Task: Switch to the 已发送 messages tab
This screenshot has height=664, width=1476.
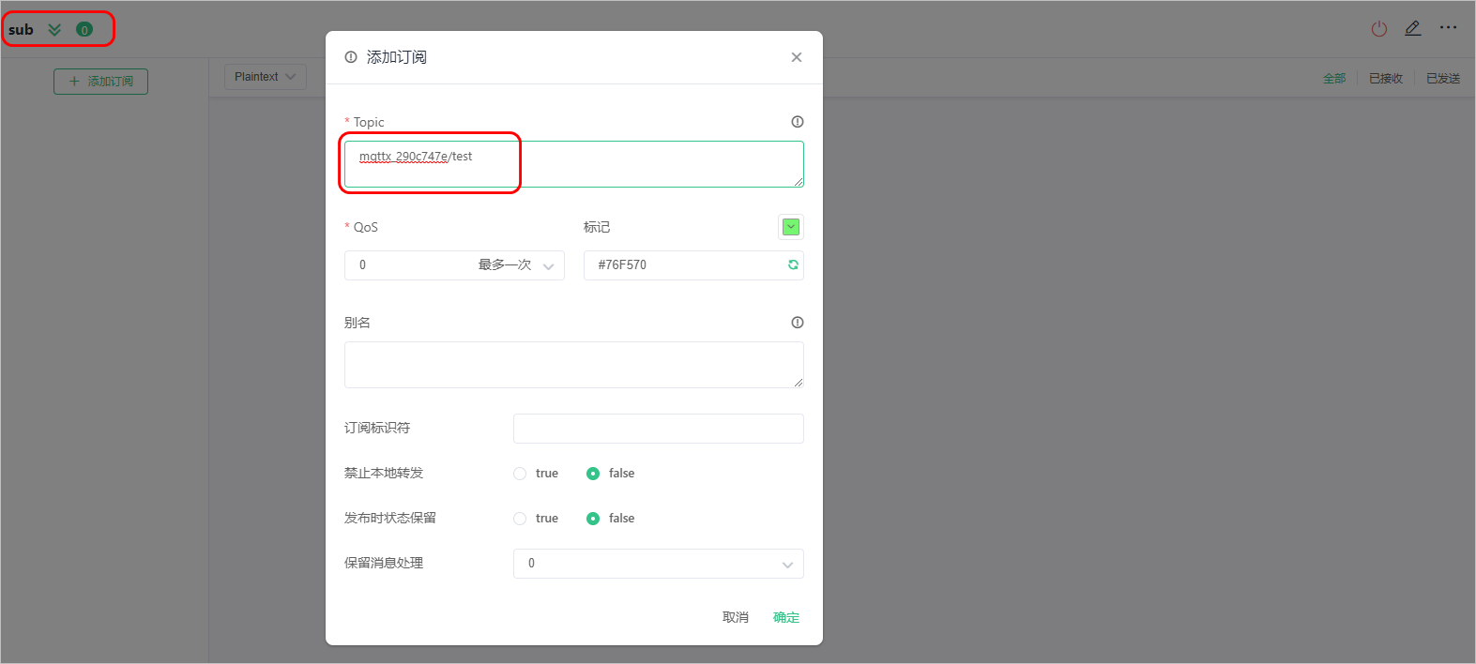Action: tap(1443, 79)
